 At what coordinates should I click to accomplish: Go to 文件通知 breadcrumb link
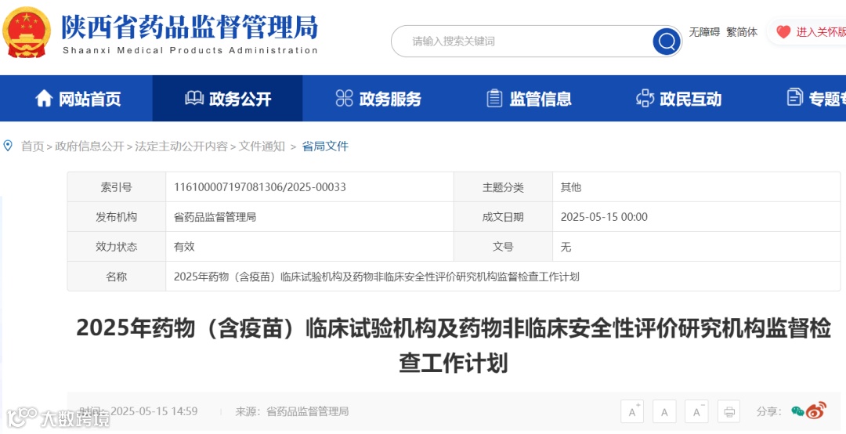pyautogui.click(x=262, y=146)
